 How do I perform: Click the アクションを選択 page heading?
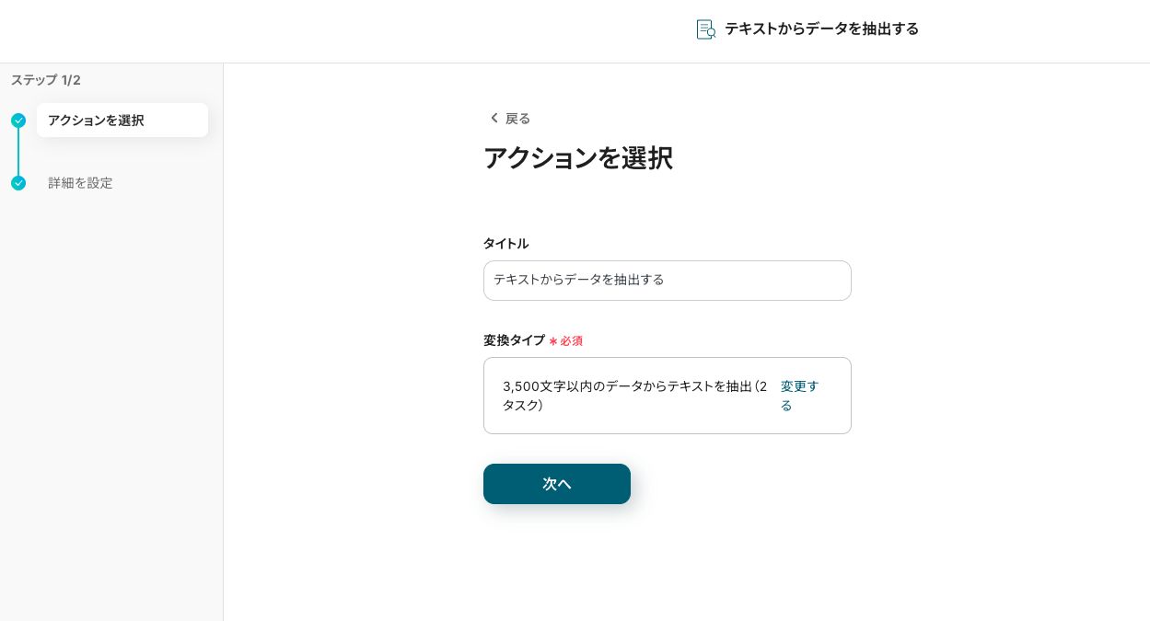tap(577, 158)
